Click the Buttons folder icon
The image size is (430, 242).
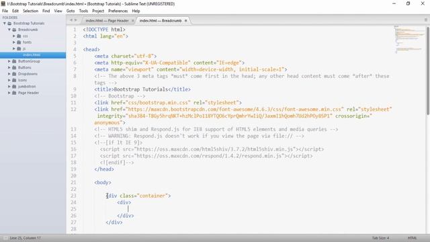[x=14, y=67]
